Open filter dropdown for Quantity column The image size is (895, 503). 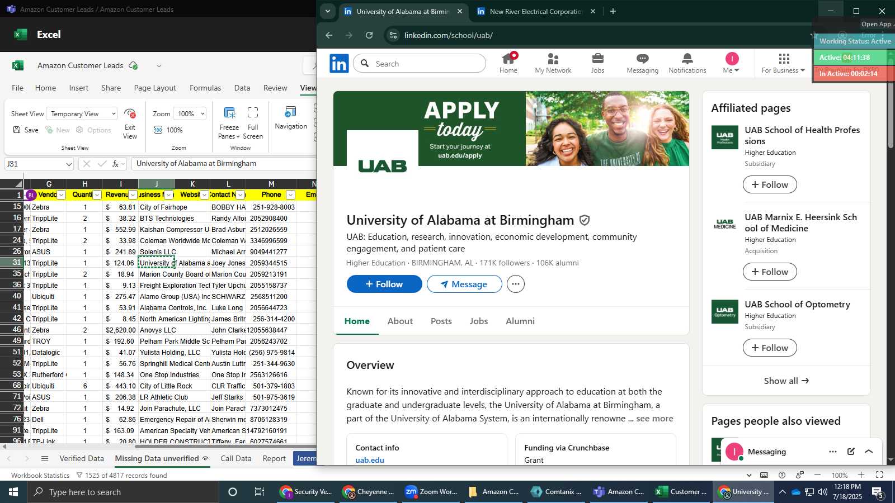tap(97, 194)
